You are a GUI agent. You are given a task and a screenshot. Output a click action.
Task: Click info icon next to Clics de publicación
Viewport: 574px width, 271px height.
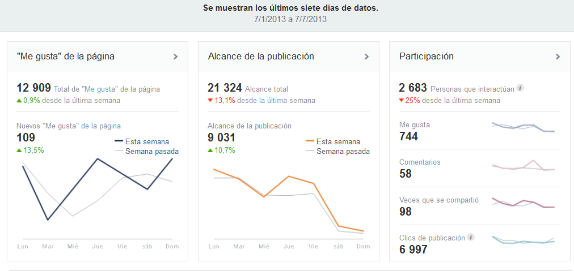pos(471,238)
